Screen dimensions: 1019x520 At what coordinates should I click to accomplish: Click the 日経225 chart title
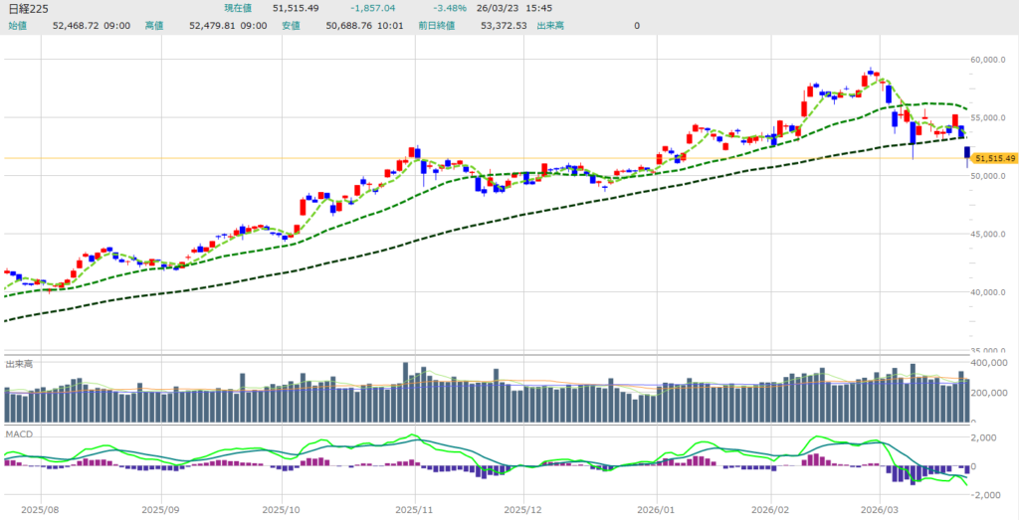tap(27, 9)
